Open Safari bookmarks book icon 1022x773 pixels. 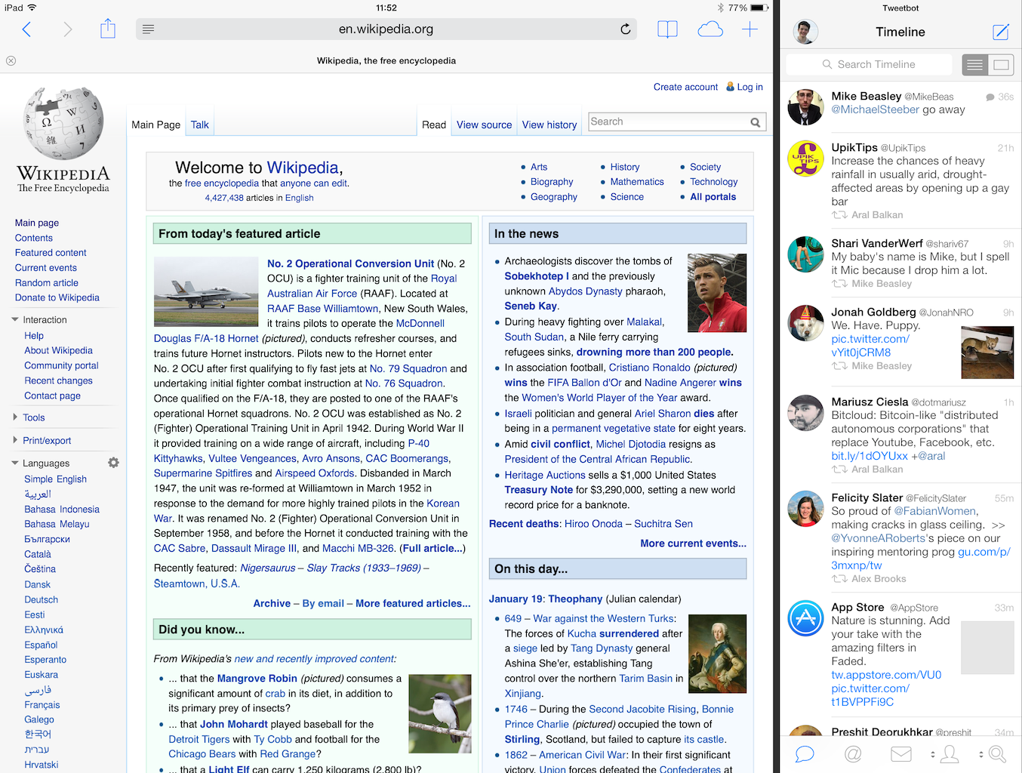click(x=667, y=29)
